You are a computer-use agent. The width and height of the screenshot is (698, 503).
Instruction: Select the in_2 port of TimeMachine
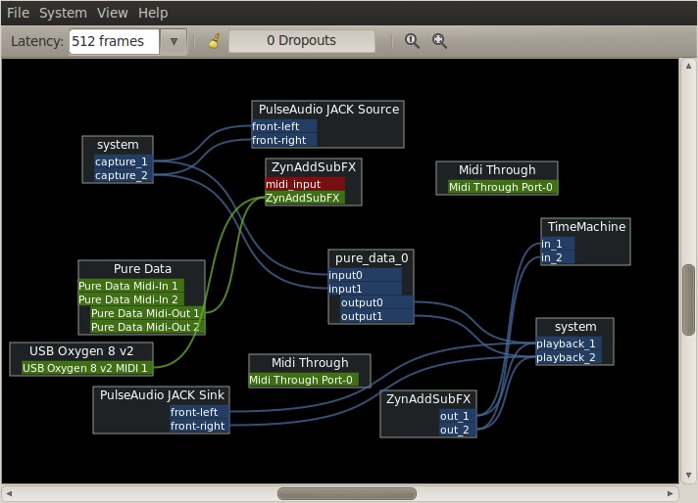pyautogui.click(x=558, y=257)
